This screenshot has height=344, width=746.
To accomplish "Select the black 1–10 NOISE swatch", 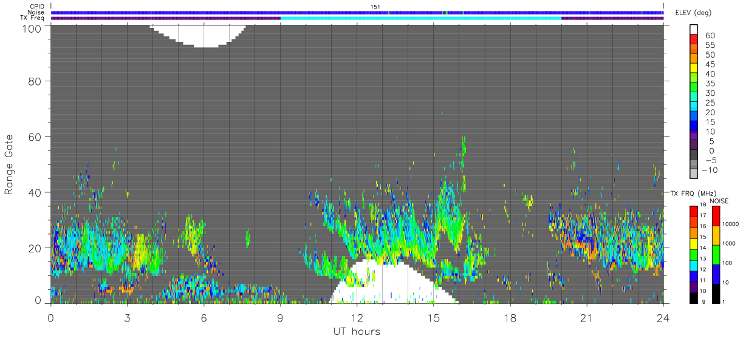I will point(717,292).
